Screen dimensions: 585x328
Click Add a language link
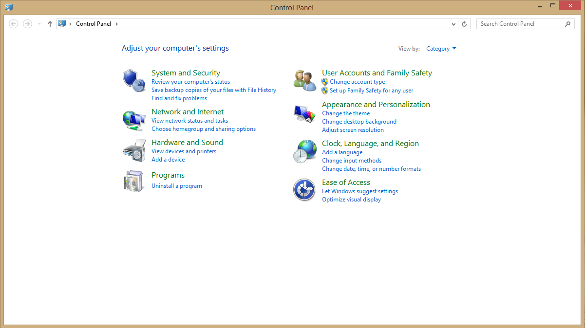click(x=342, y=152)
